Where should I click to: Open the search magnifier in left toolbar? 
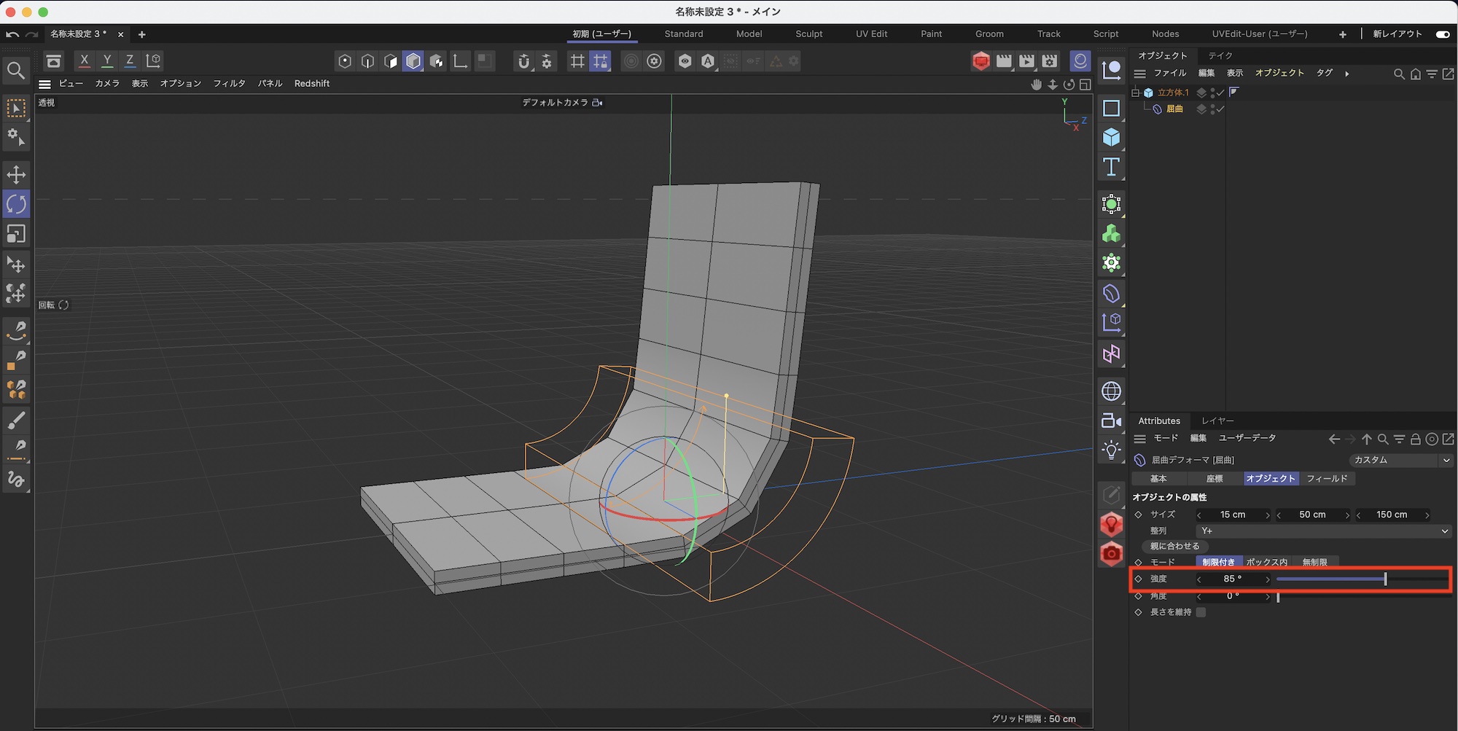click(x=16, y=71)
